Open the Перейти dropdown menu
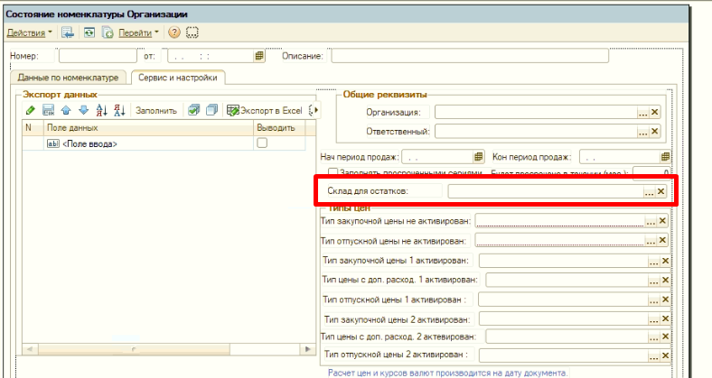 pyautogui.click(x=137, y=32)
